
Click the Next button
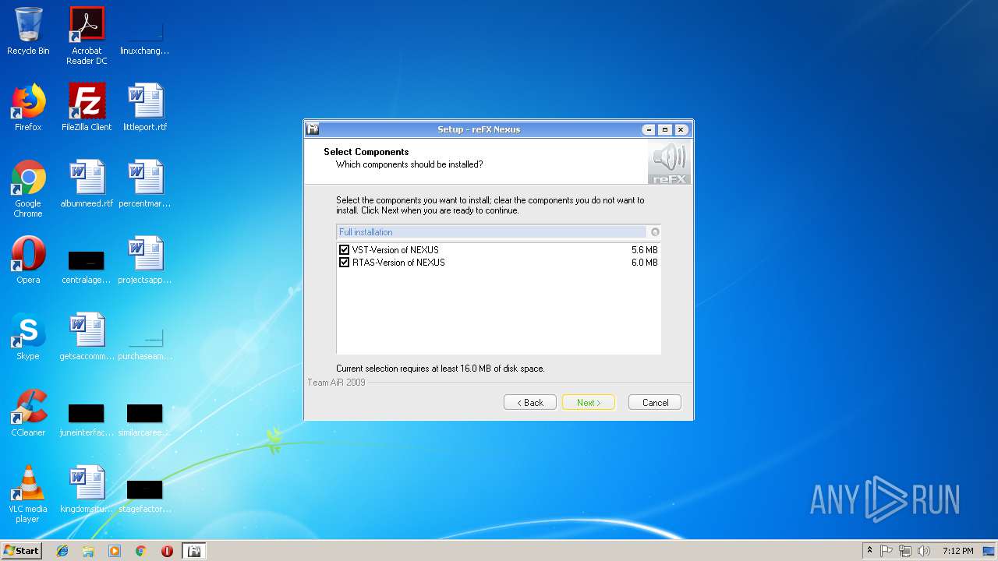[589, 403]
